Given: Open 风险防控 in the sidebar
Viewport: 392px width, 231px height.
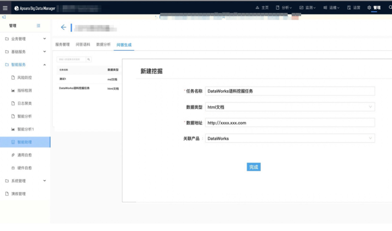Looking at the screenshot, I should [x=25, y=78].
